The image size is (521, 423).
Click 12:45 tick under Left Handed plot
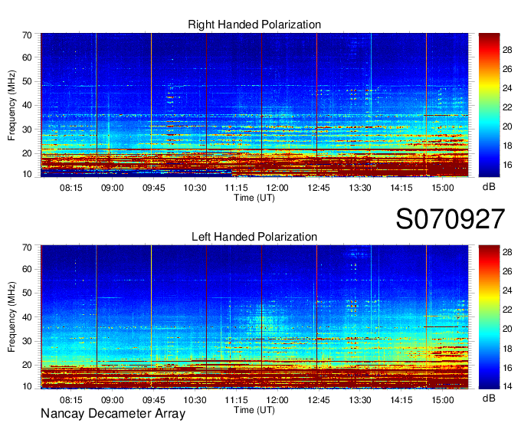pos(319,400)
